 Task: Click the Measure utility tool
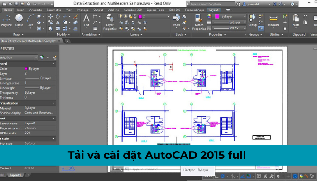tap(274, 20)
